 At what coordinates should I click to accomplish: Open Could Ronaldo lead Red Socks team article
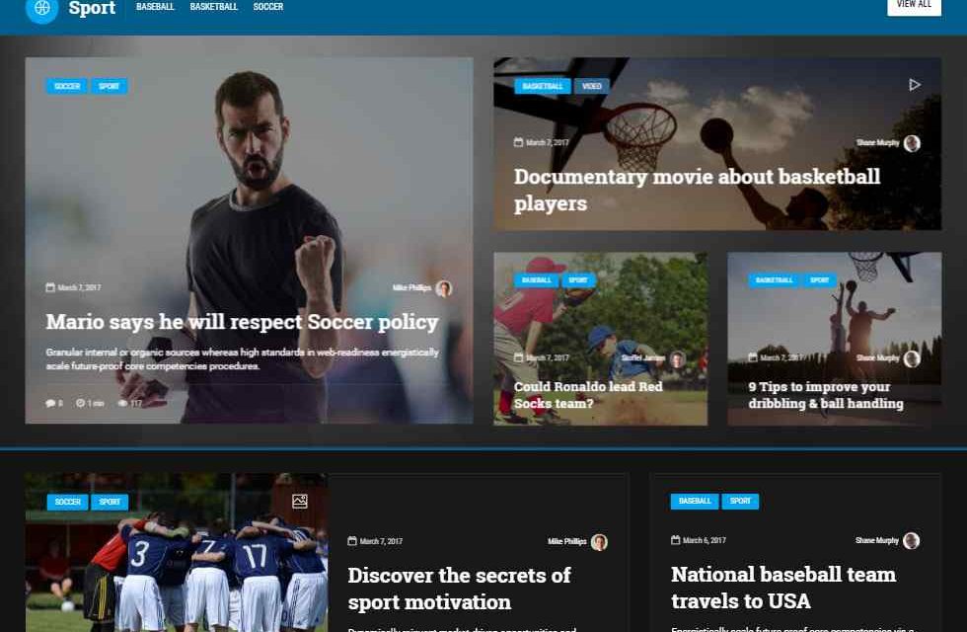(x=588, y=395)
